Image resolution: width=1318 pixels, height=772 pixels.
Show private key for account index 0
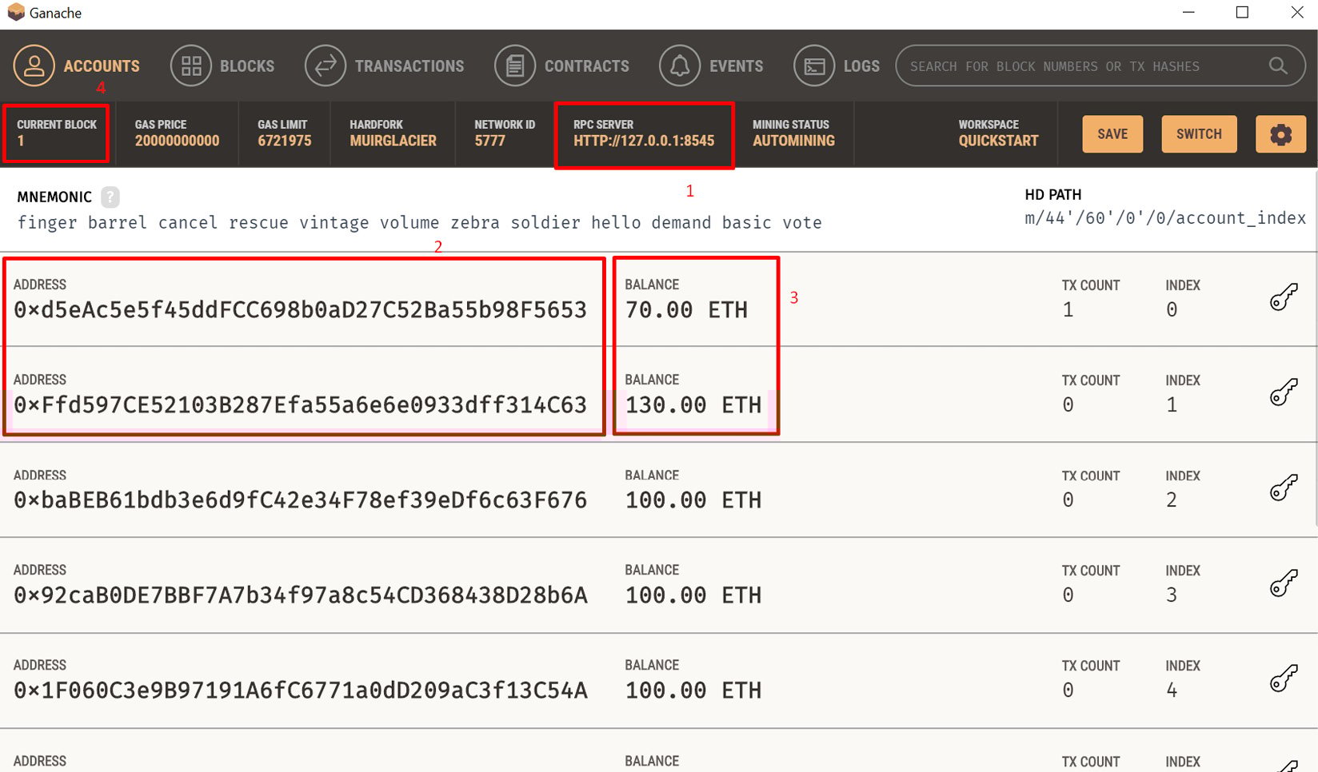click(1284, 297)
